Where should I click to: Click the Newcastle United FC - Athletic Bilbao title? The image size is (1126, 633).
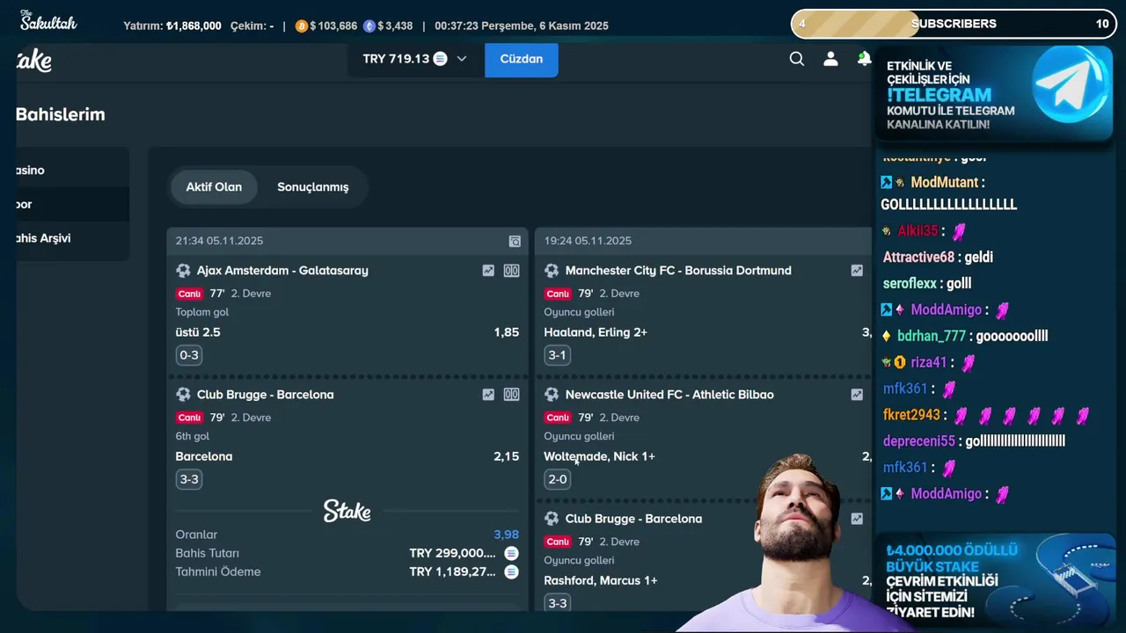point(669,395)
